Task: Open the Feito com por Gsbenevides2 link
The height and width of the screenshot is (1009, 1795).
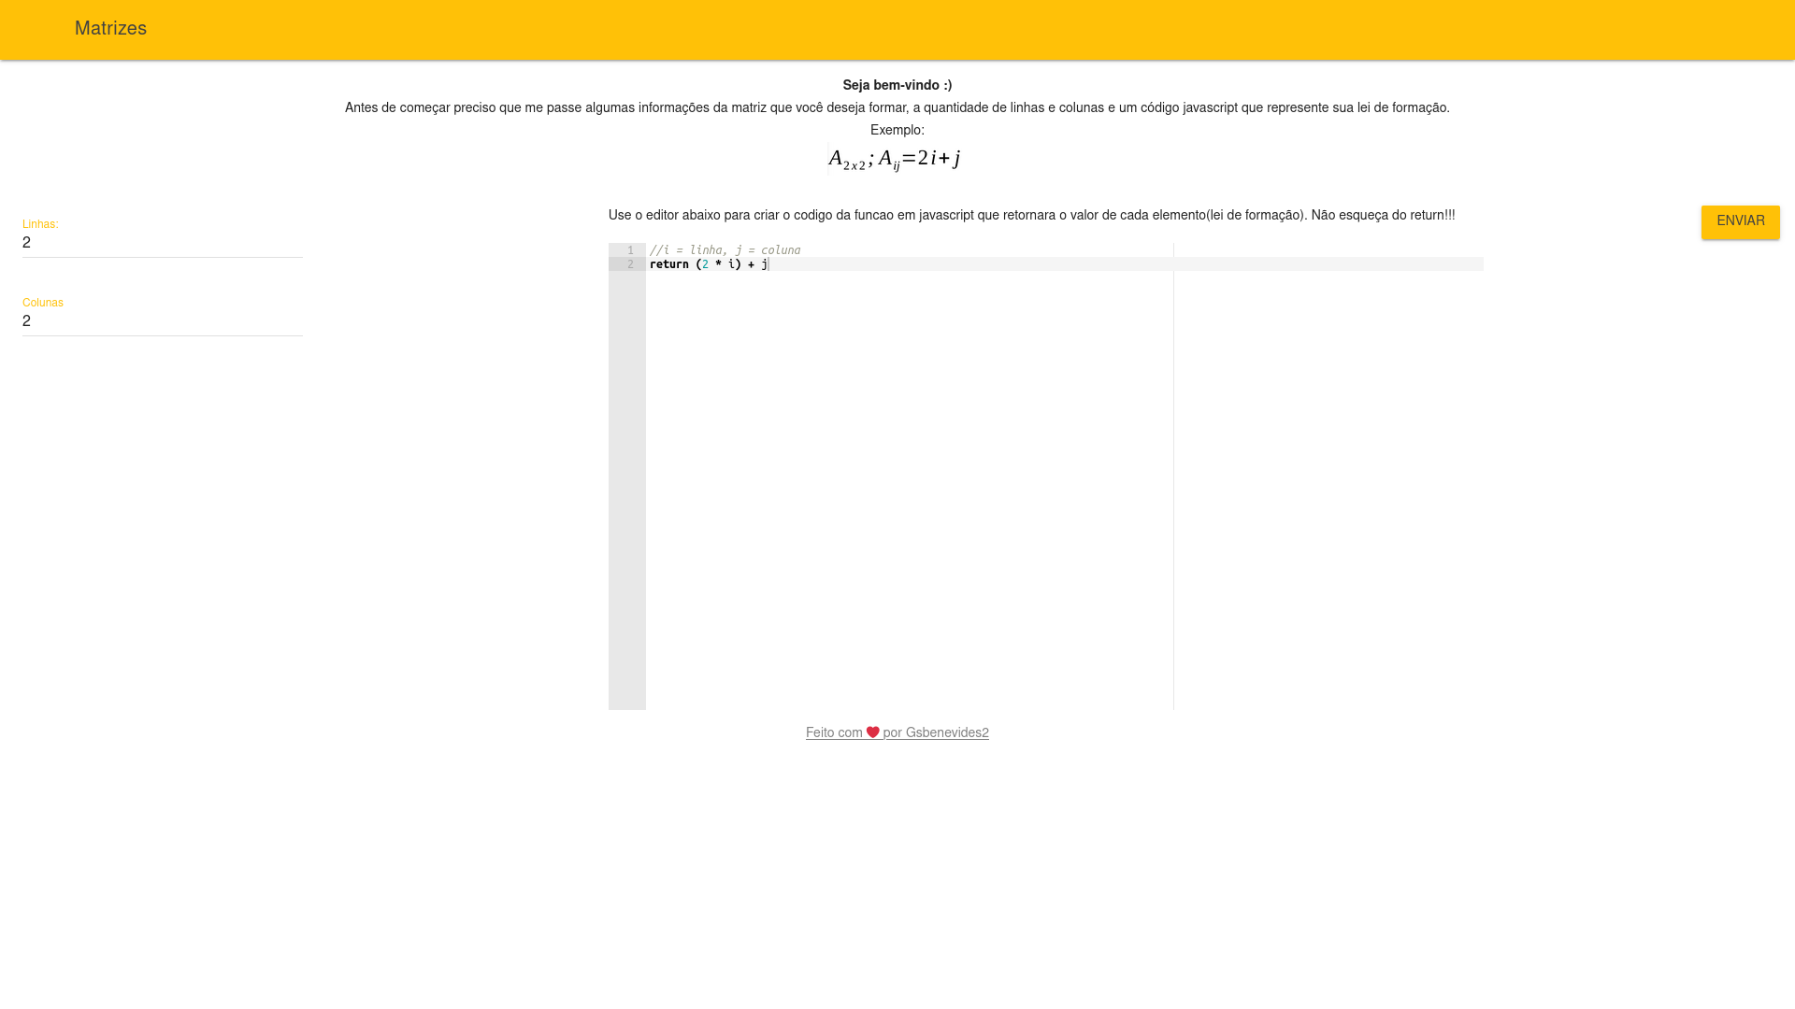Action: tap(935, 733)
